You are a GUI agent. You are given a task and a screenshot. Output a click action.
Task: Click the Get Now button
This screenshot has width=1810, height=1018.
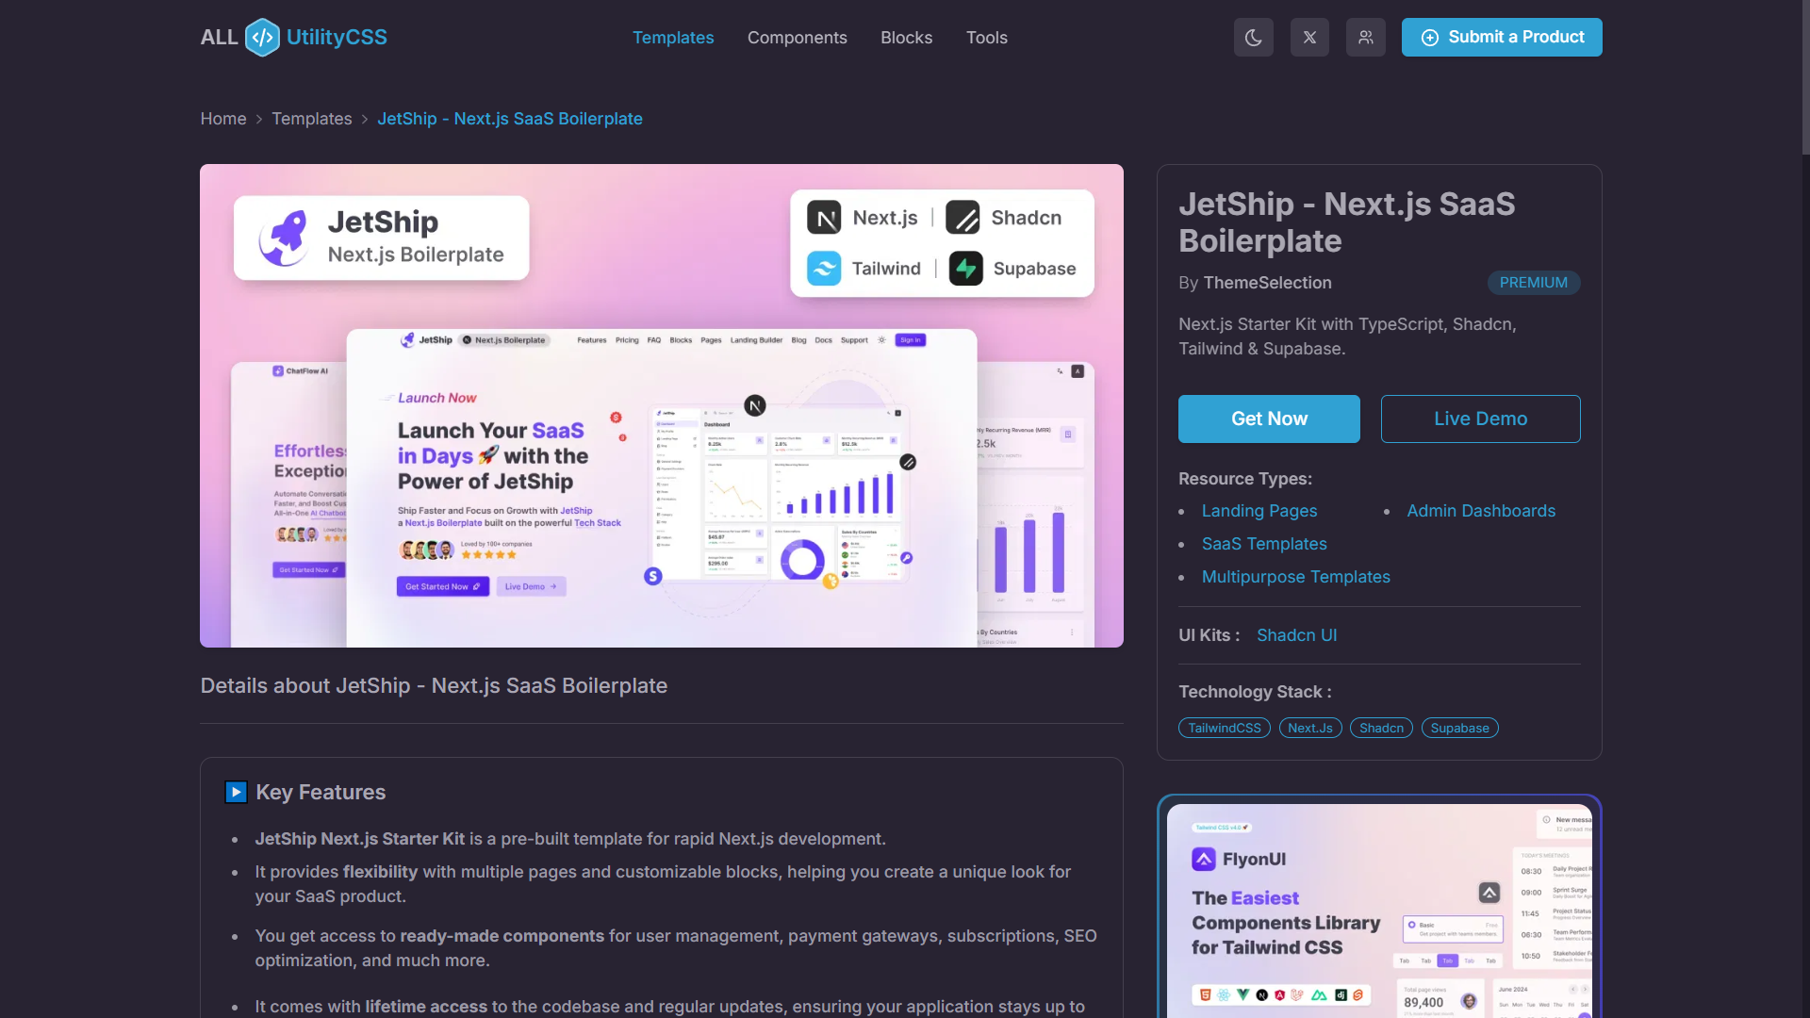1269,419
